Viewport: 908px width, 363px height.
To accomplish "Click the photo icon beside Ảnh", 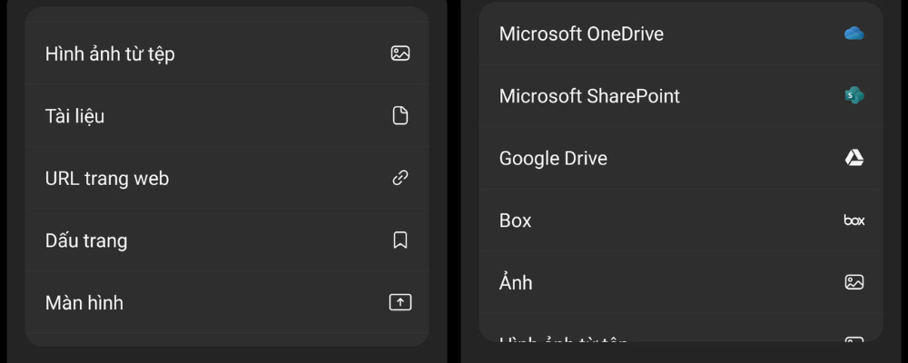I will [854, 282].
